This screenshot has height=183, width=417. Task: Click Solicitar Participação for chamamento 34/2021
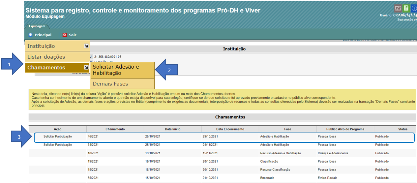pyautogui.click(x=58, y=145)
